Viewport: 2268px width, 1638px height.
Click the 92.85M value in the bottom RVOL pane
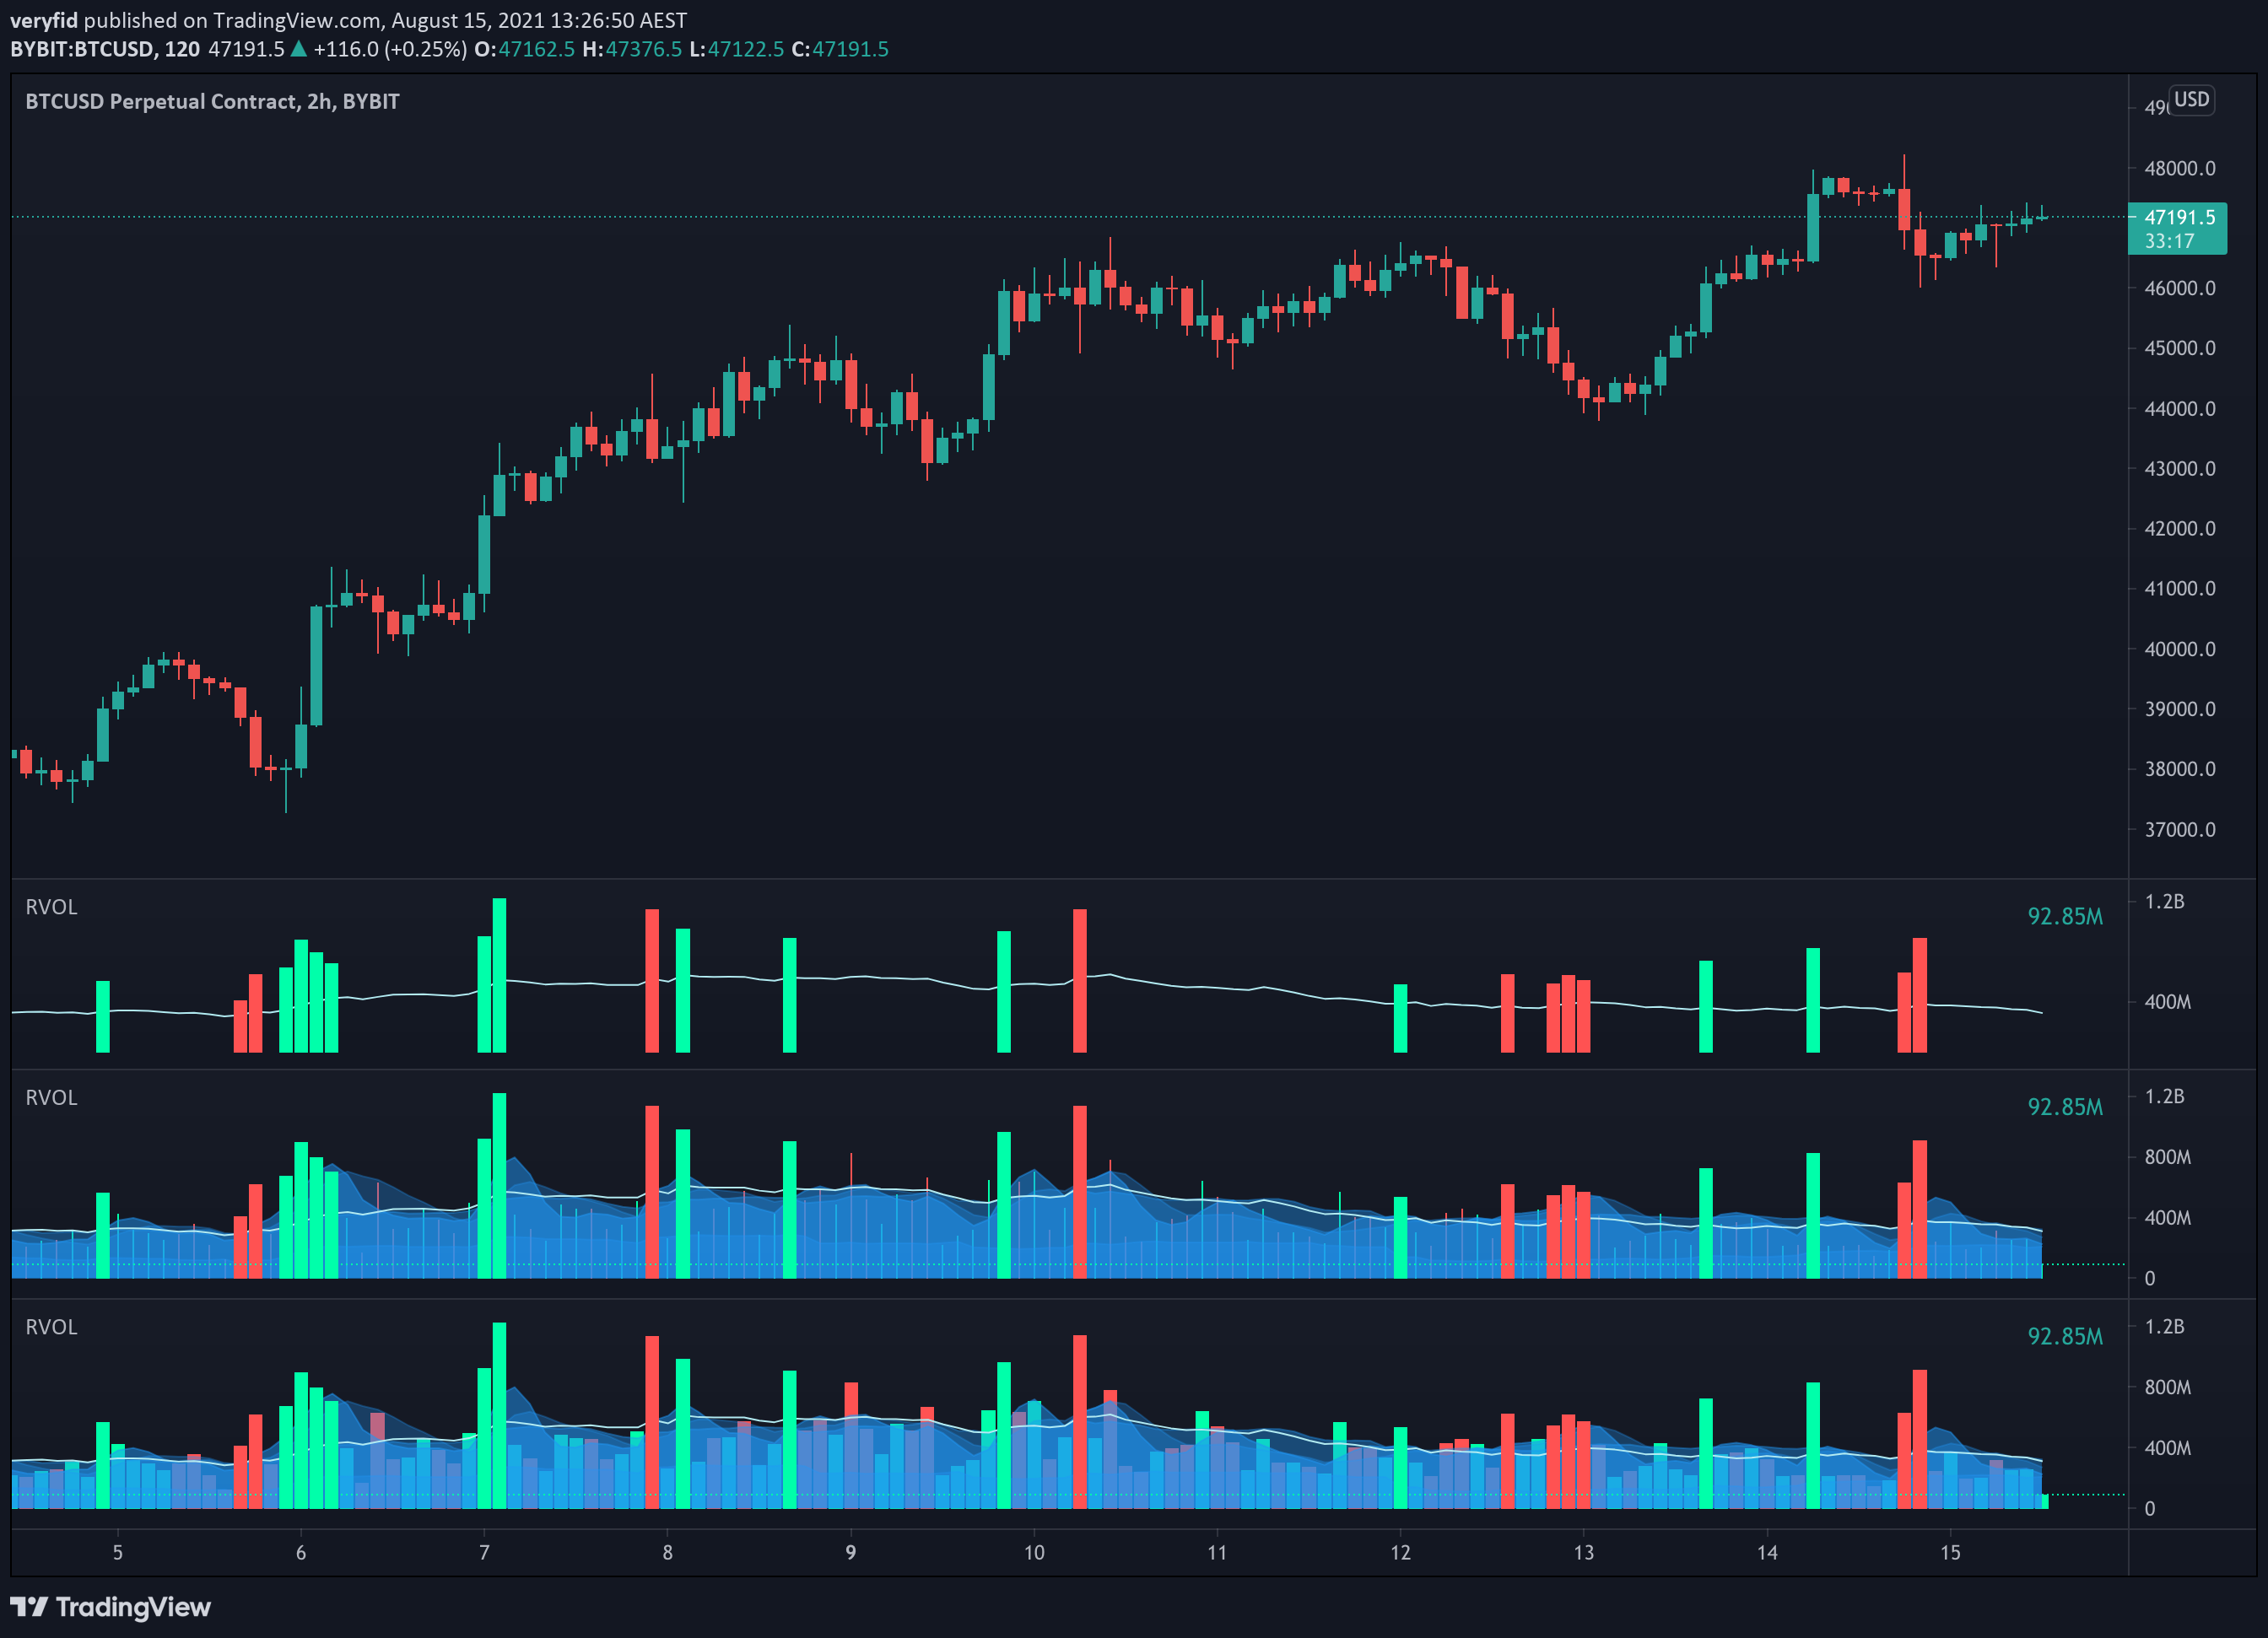pyautogui.click(x=2065, y=1337)
